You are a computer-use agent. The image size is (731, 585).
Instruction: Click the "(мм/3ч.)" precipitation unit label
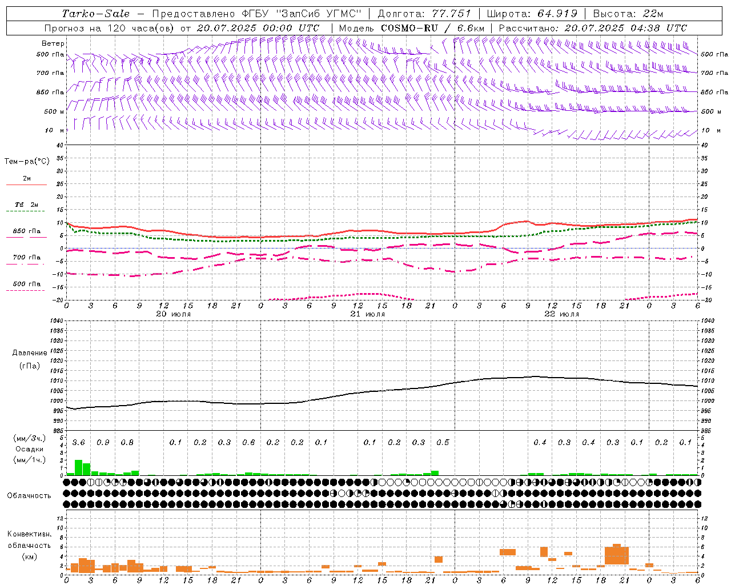(29, 438)
